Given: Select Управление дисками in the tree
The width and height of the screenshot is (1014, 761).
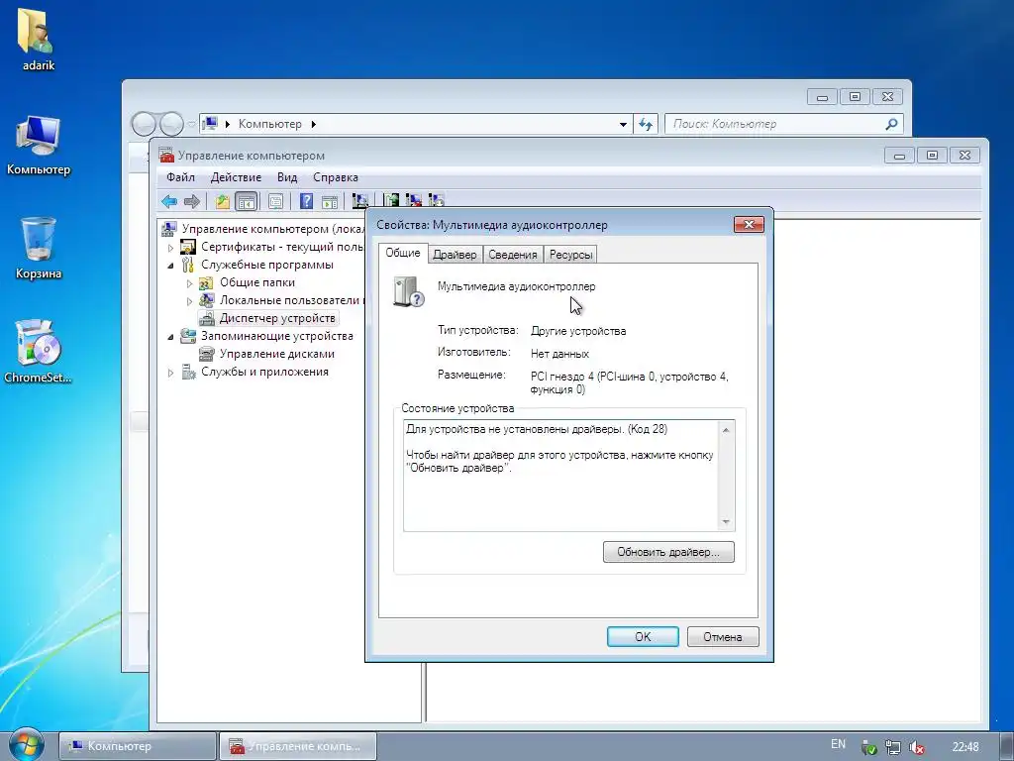Looking at the screenshot, I should [277, 354].
